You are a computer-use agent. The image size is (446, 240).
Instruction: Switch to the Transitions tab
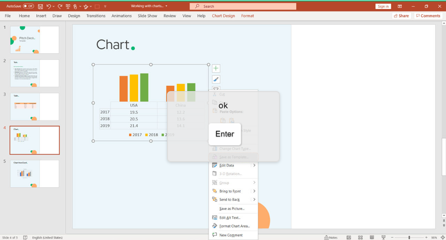click(96, 16)
